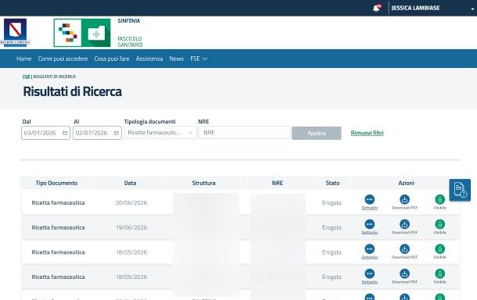Screen dimensions: 477x300
Task: Click the Tipo Documento column header
Action: [56, 183]
